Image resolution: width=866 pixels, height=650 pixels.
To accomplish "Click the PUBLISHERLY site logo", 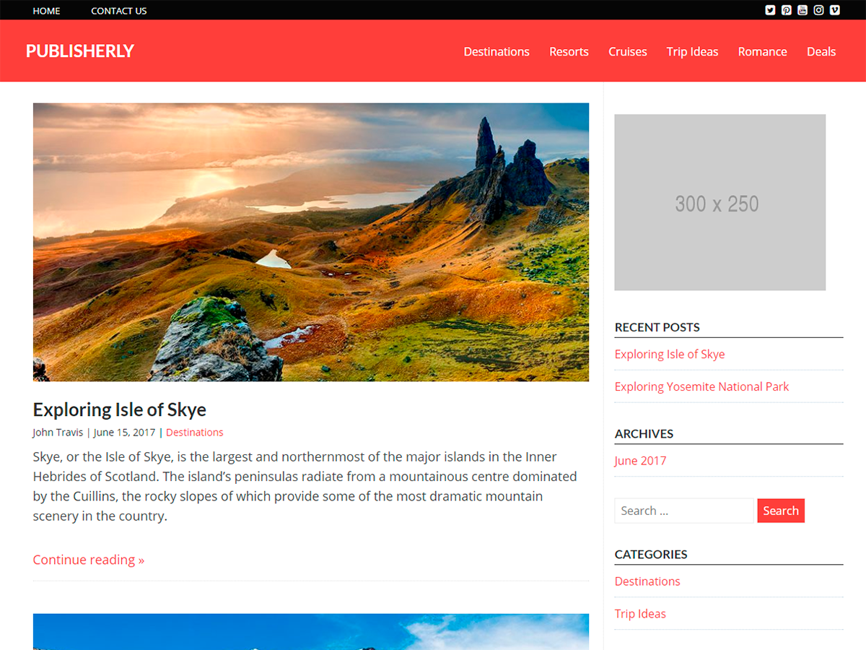I will point(79,51).
